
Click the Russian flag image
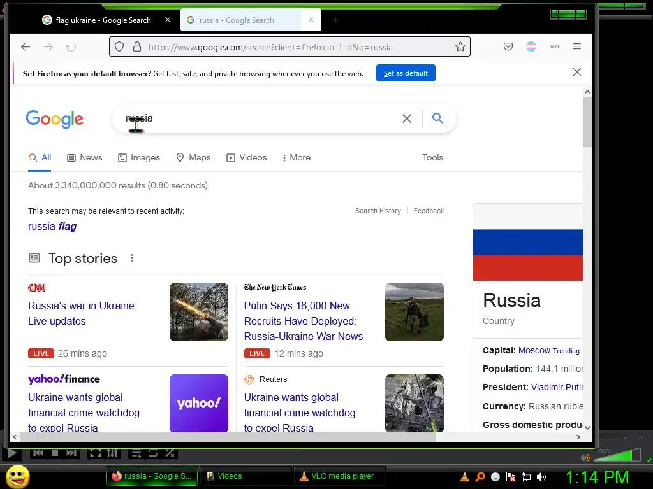click(x=527, y=243)
